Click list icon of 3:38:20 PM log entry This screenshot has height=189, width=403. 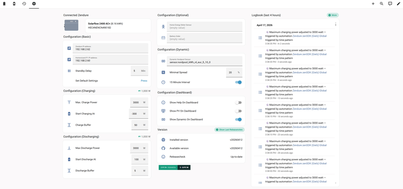260,92
